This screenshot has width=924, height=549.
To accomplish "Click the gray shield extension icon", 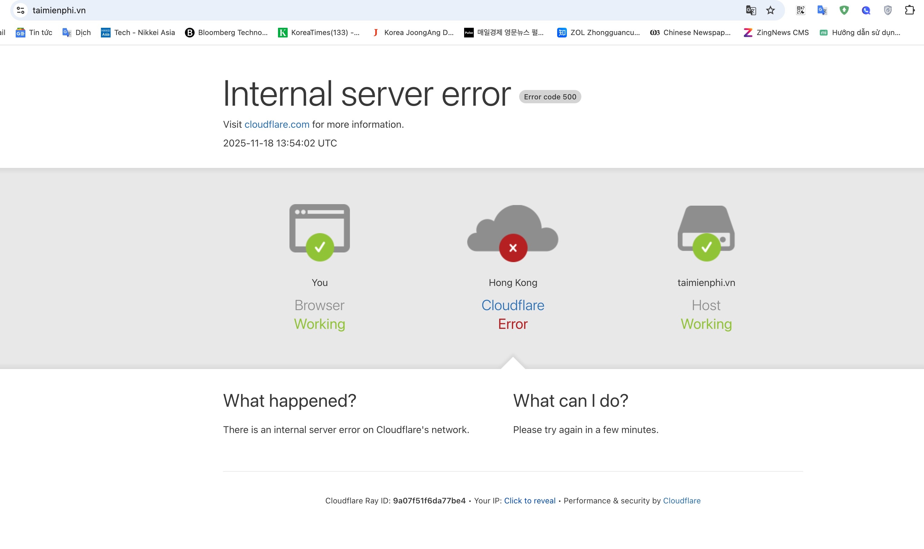I will (888, 10).
